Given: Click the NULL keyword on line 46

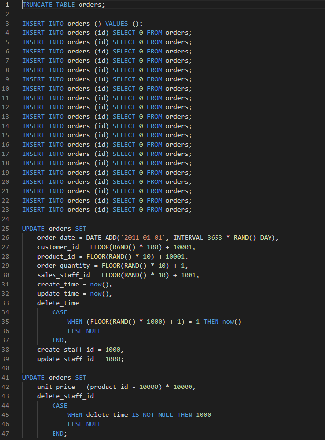Looking at the screenshot, I should click(x=94, y=424).
